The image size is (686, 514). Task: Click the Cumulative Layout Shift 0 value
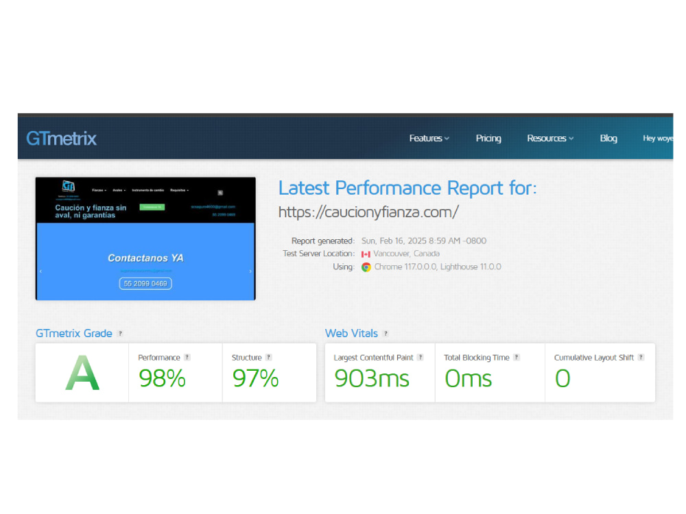pos(563,378)
